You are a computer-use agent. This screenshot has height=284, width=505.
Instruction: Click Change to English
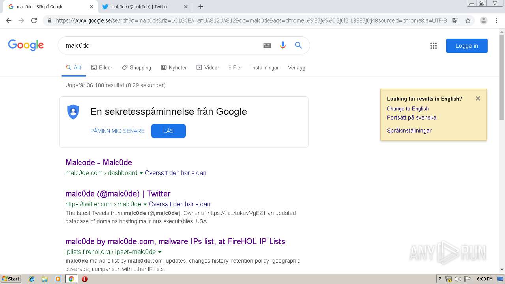click(408, 108)
